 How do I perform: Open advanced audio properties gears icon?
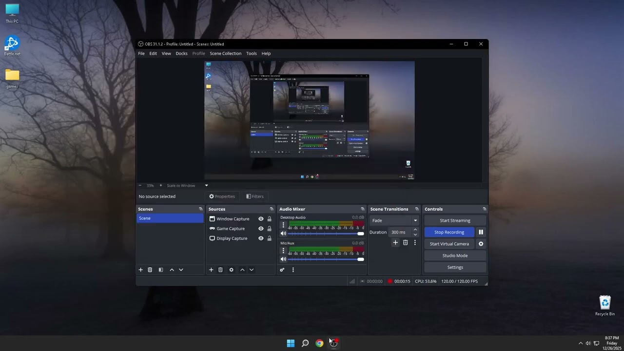coord(282,270)
